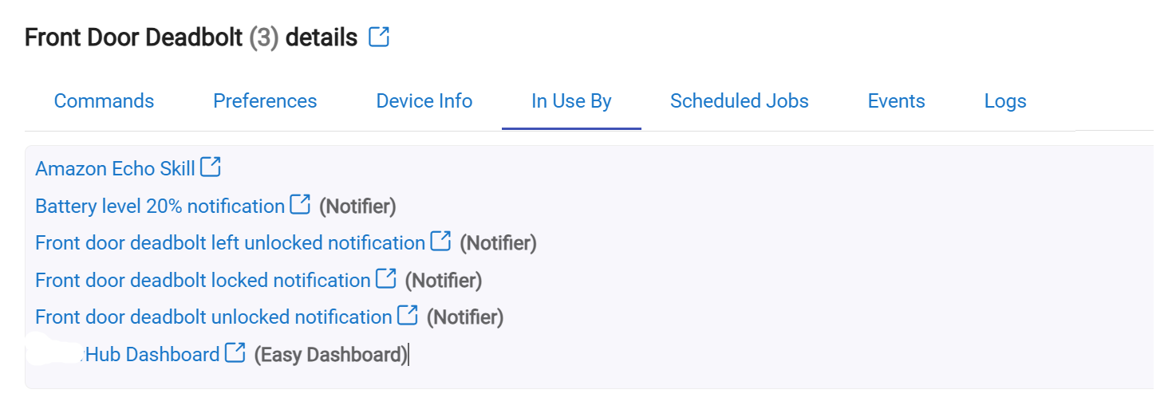Screen dimensions: 1176x413
Task: Open the Amazon Echo Skill link
Action: [115, 169]
